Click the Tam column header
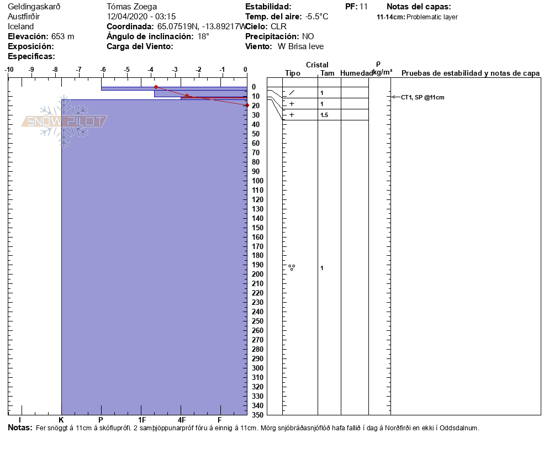 tap(328, 73)
